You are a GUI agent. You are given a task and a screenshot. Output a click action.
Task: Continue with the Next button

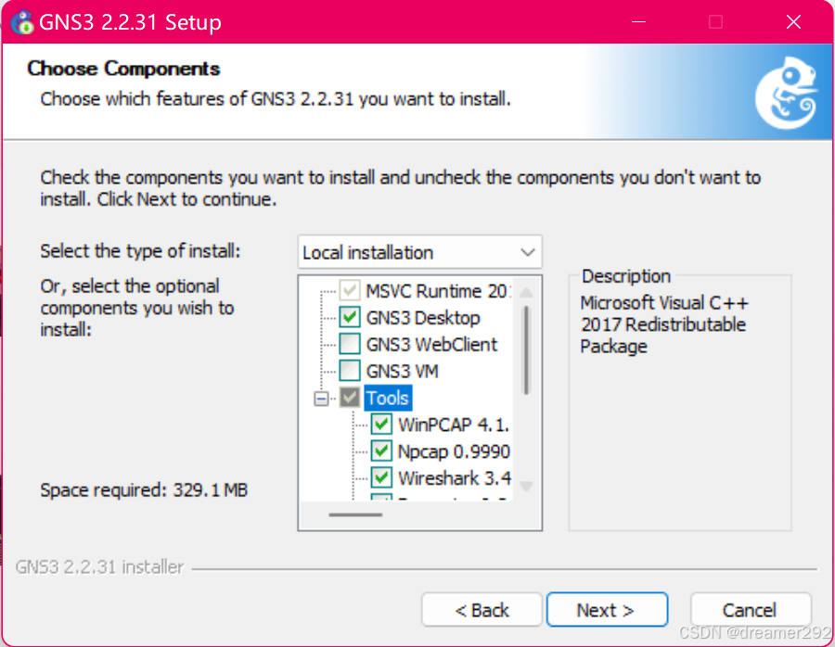point(607,610)
